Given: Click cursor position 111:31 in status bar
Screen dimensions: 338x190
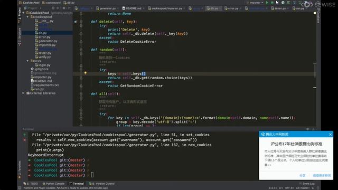Looking at the screenshot, I should (x=273, y=188).
